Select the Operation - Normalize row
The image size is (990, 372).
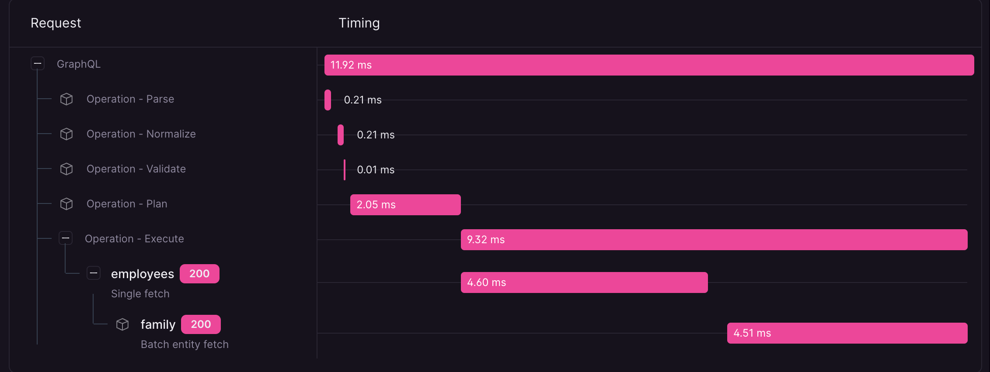pos(141,134)
